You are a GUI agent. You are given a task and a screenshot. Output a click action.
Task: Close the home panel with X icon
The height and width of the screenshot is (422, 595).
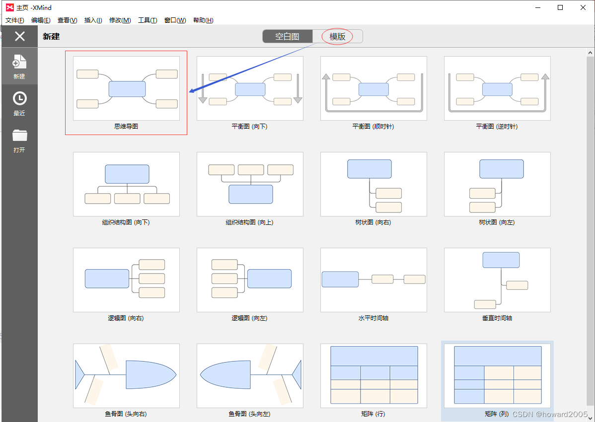(20, 36)
